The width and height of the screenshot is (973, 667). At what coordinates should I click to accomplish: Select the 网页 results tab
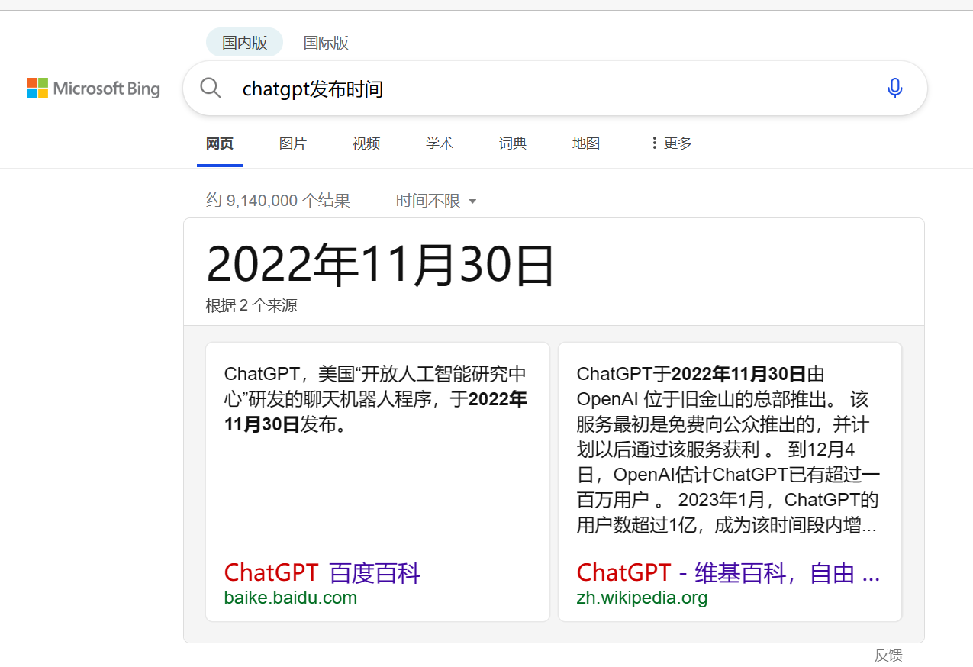tap(219, 143)
